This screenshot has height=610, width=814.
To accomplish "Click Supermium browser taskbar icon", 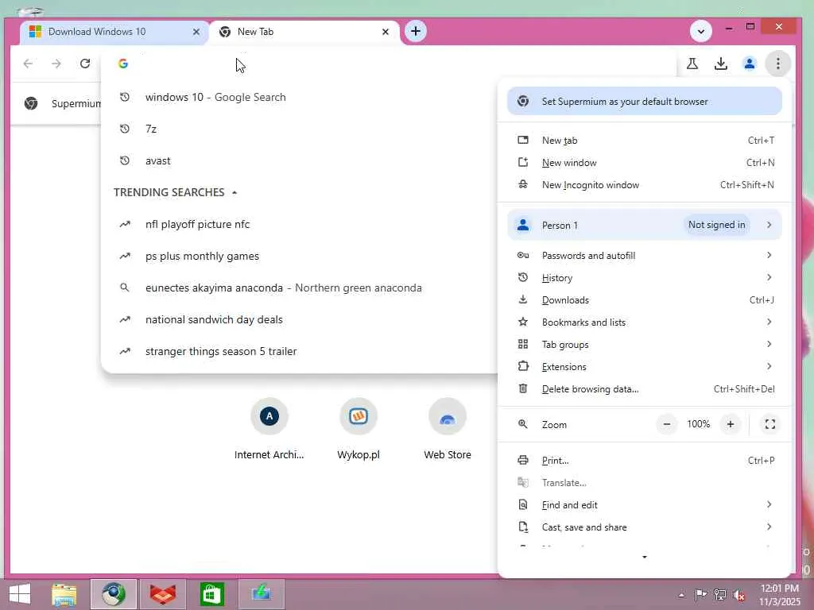I will pyautogui.click(x=113, y=594).
